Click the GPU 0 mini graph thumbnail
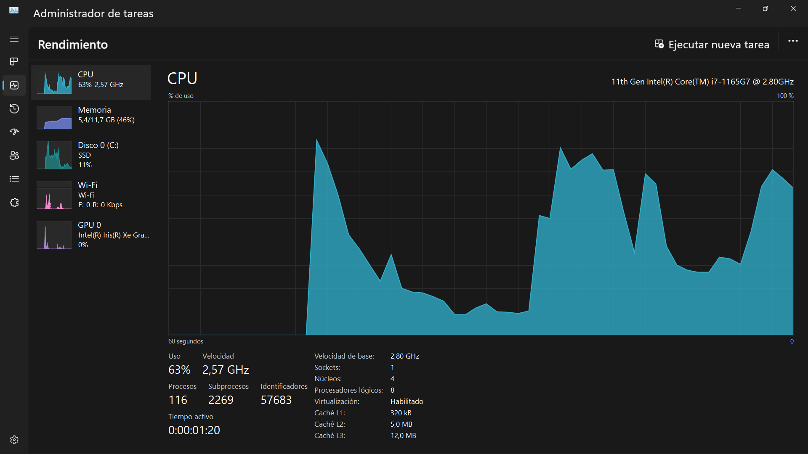Screen dimensions: 808x454 click(54, 235)
